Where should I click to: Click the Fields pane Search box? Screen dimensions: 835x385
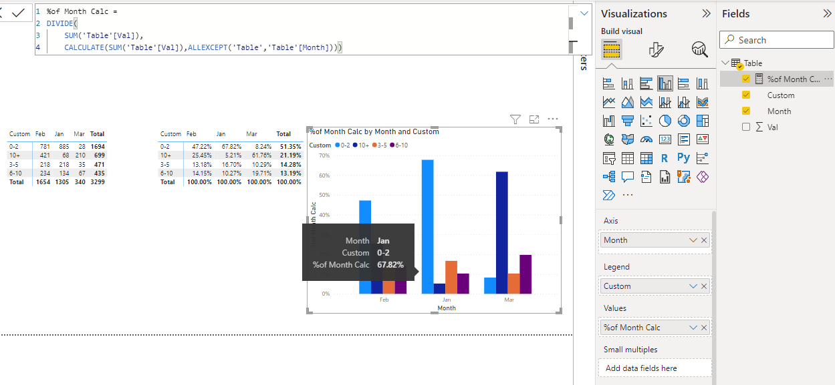click(x=776, y=40)
